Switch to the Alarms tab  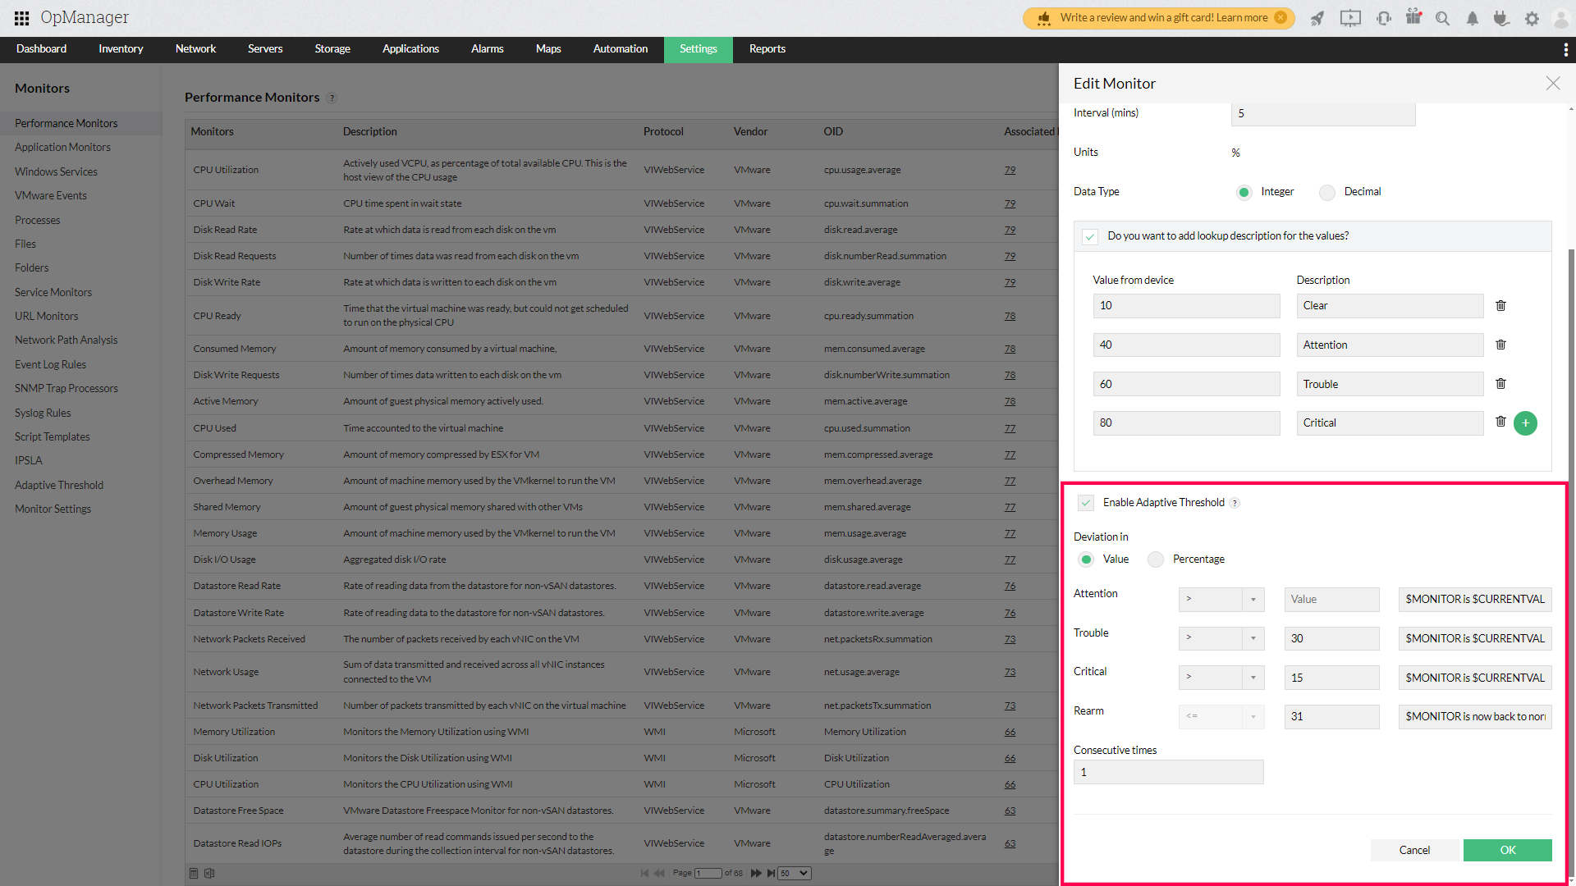[x=487, y=49]
